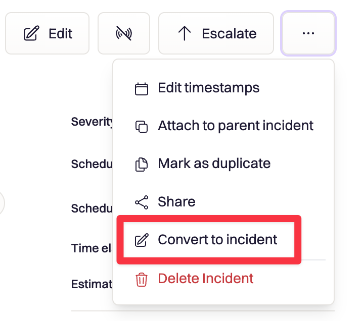The width and height of the screenshot is (362, 321).
Task: Click the crossed-out broadcast signal icon button
Action: tap(124, 33)
